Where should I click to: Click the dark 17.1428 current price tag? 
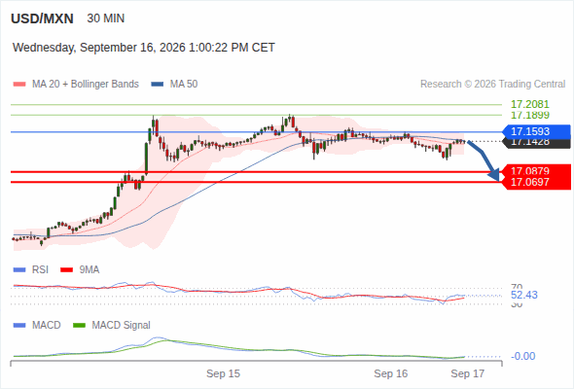[x=536, y=143]
